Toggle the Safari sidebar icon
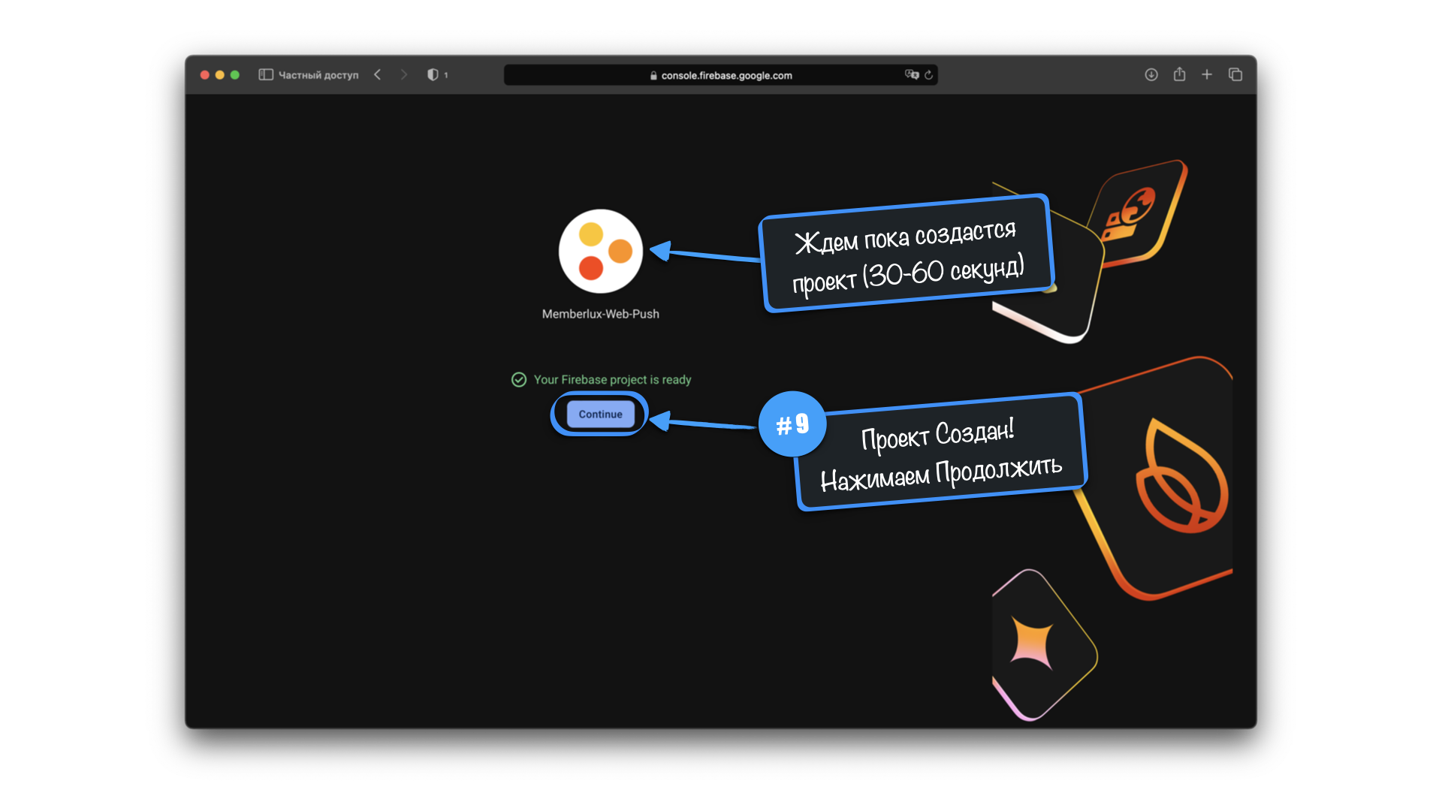This screenshot has height=811, width=1442. click(x=265, y=74)
